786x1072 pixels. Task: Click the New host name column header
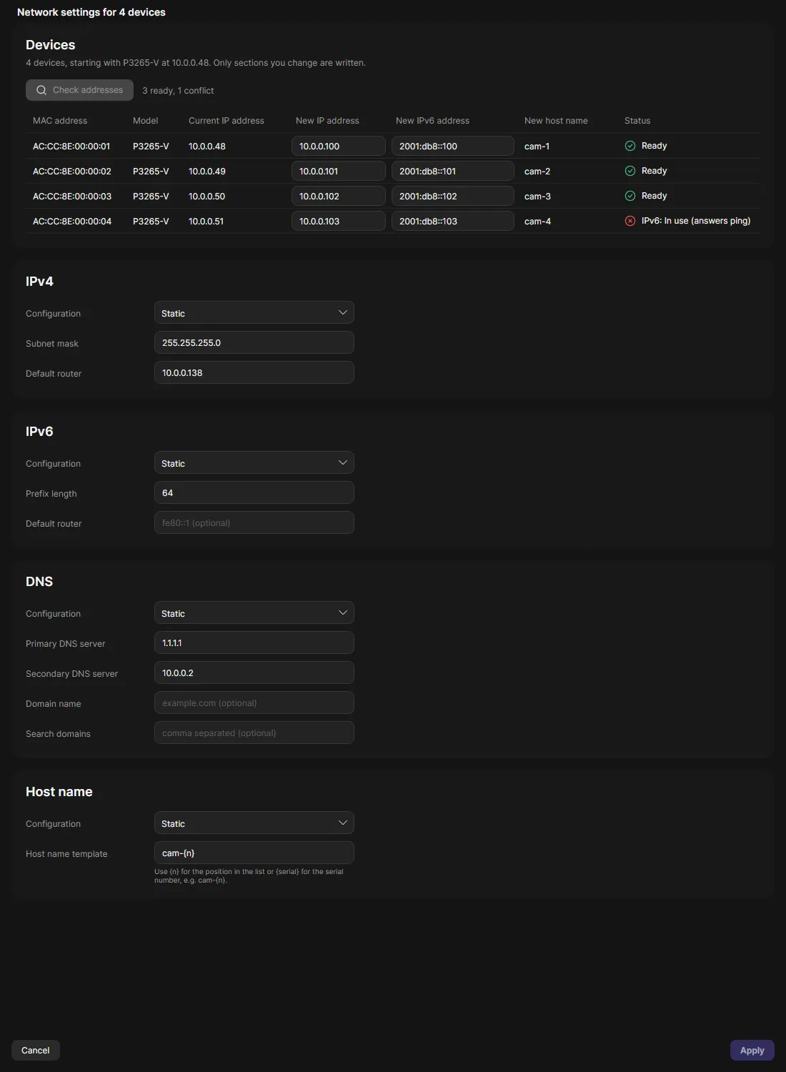click(556, 121)
